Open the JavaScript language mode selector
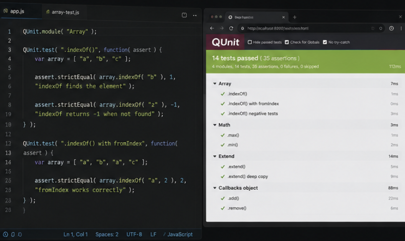The width and height of the screenshot is (405, 241). tap(180, 234)
